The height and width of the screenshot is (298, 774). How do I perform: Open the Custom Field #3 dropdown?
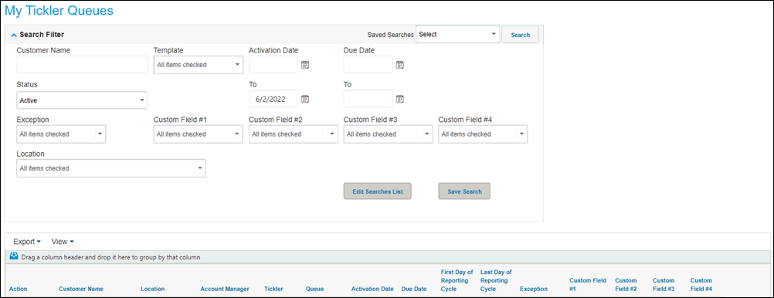(388, 134)
